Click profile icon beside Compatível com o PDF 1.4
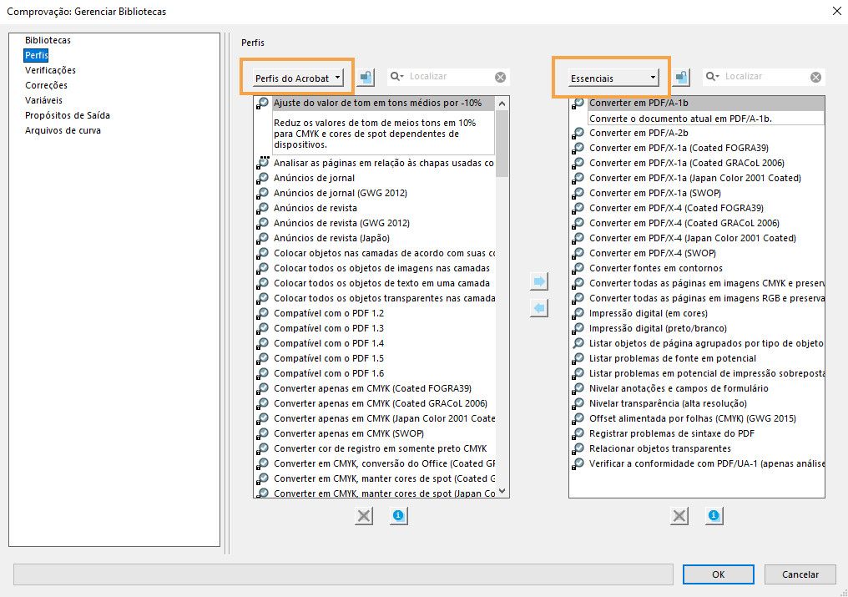This screenshot has height=597, width=848. tap(262, 343)
